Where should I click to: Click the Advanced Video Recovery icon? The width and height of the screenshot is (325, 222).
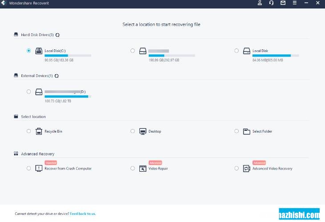[247, 168]
